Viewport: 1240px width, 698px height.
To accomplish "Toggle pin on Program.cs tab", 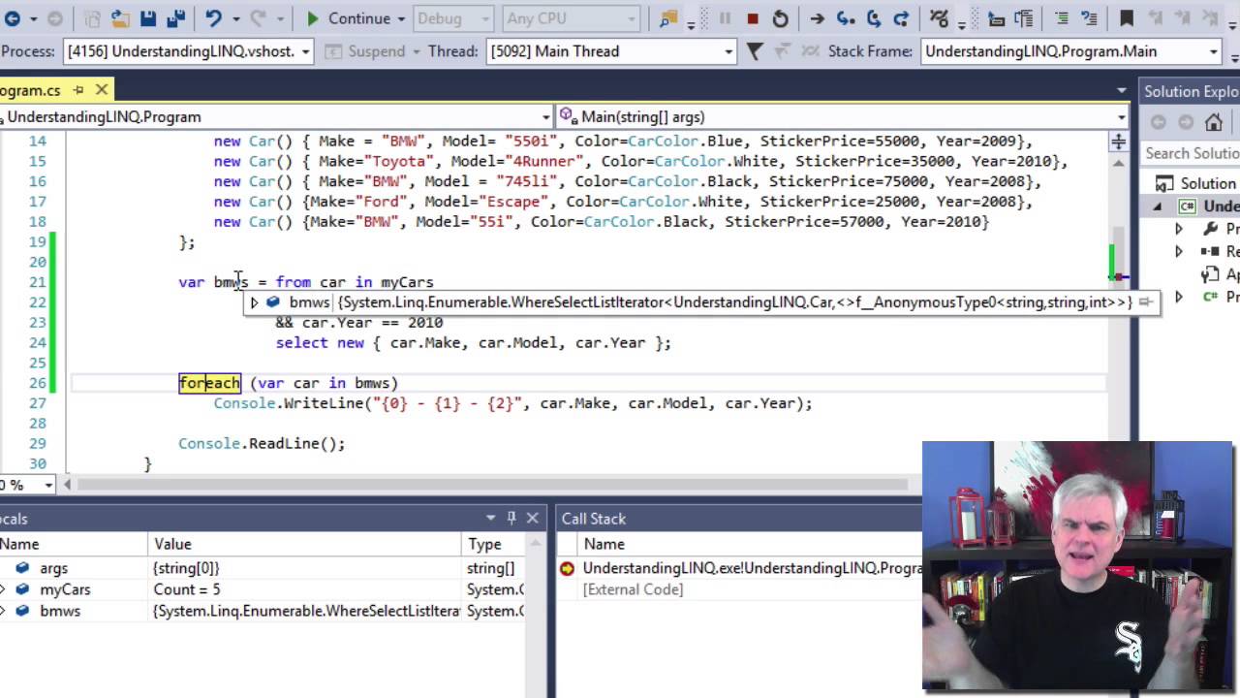I will tap(78, 90).
